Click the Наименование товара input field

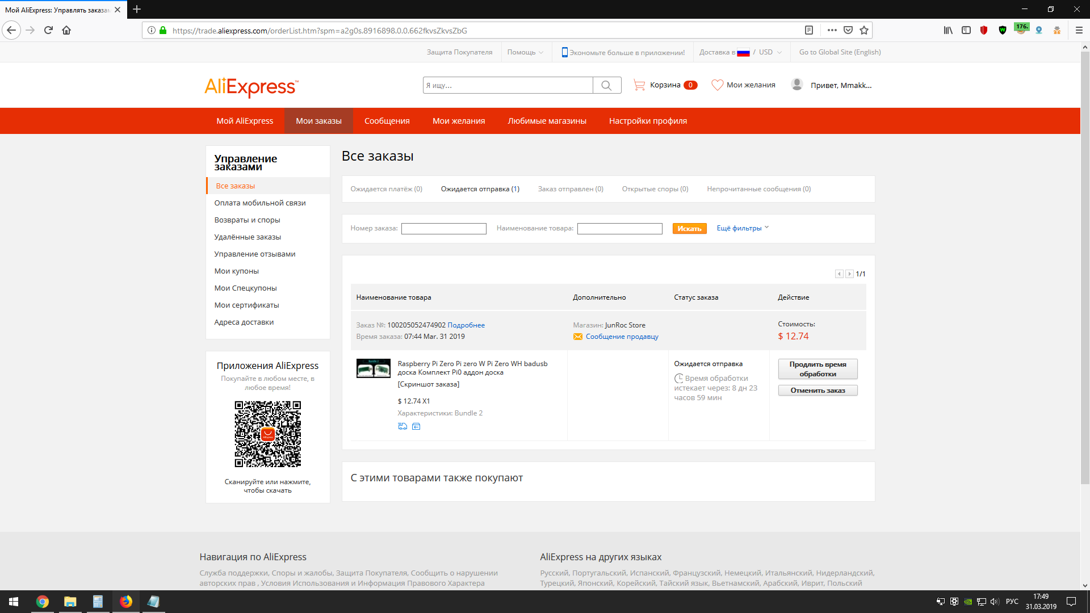tap(619, 228)
